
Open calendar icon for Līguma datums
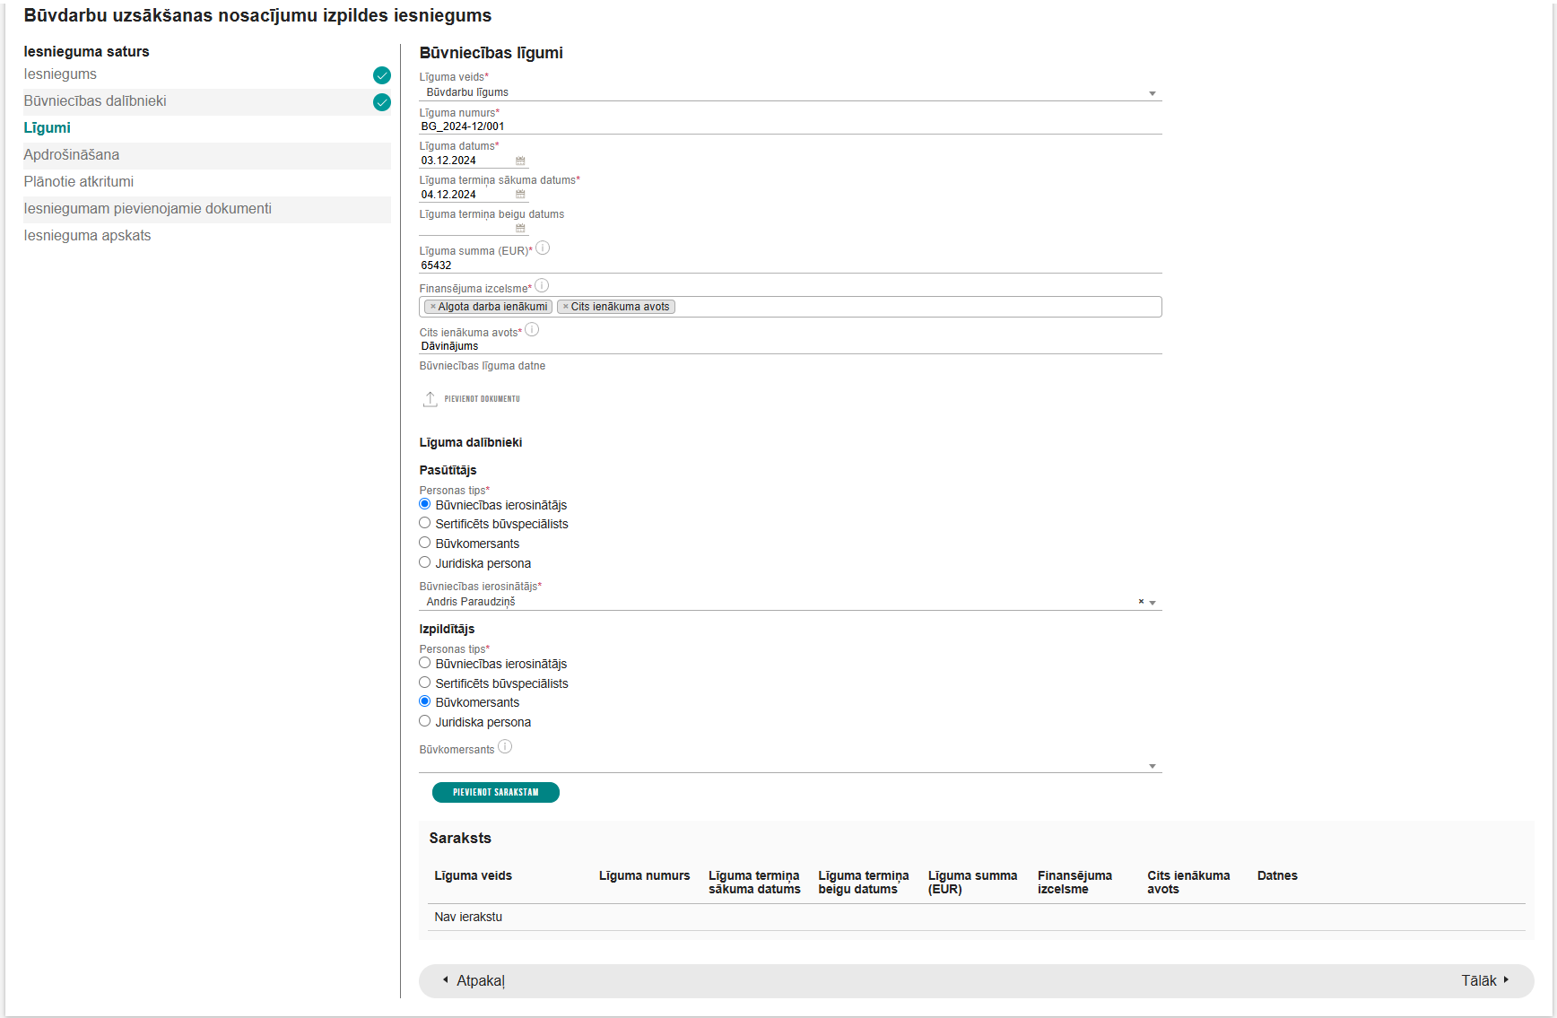click(520, 161)
